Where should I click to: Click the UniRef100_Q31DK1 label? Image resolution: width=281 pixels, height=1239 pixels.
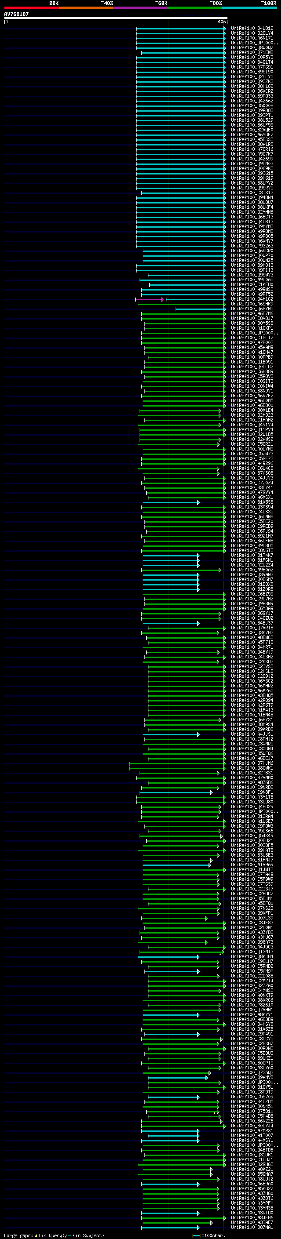[x=252, y=1155]
